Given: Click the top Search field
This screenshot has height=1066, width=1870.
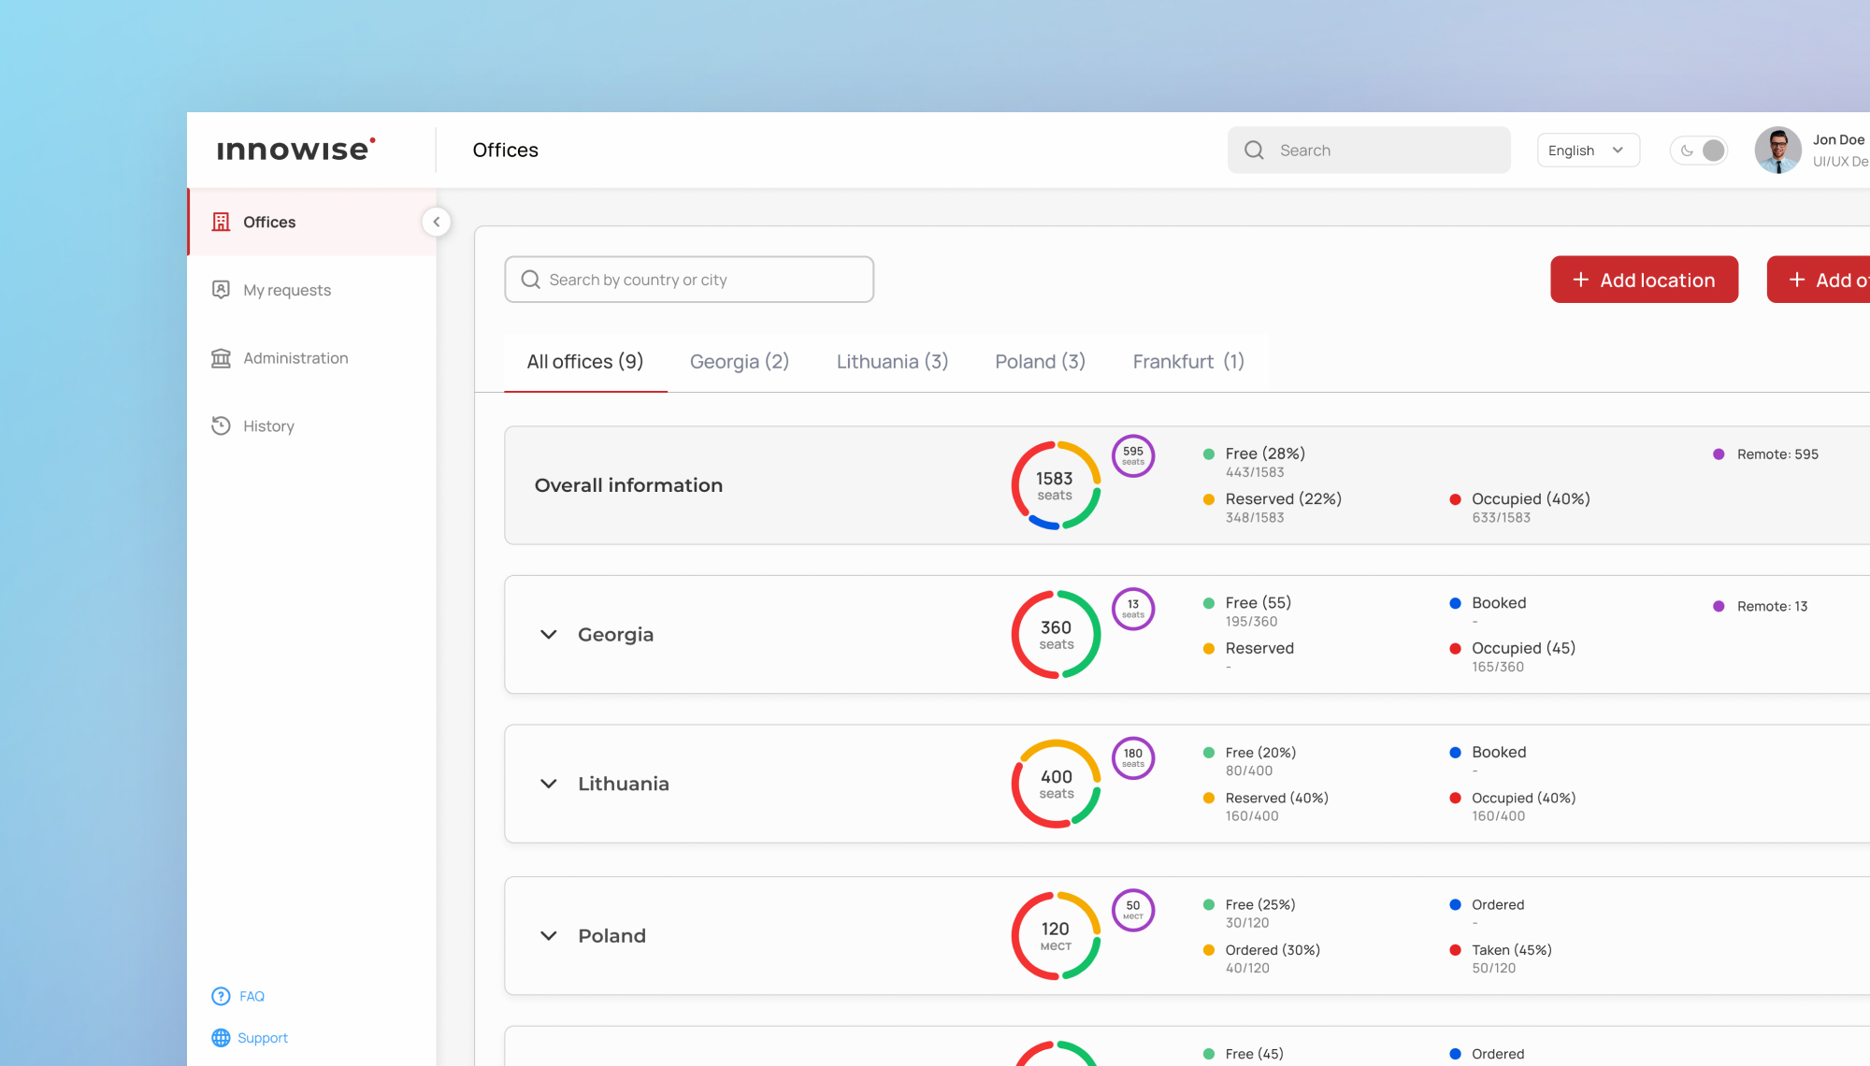Looking at the screenshot, I should coord(1369,150).
